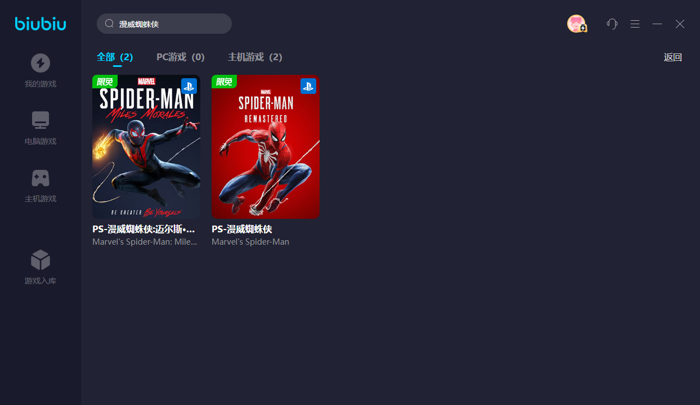The height and width of the screenshot is (405, 700).
Task: Click the biubiu logo
Action: tap(41, 24)
